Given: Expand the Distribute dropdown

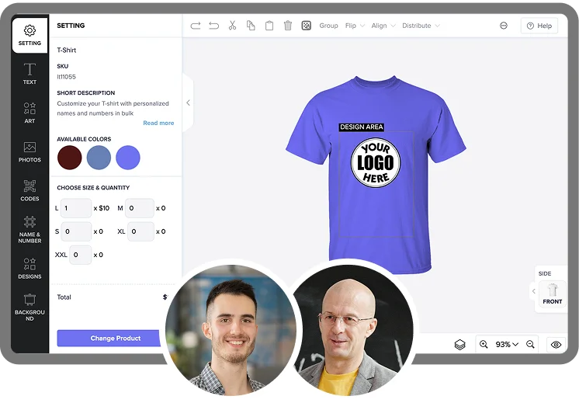Looking at the screenshot, I should tap(421, 26).
